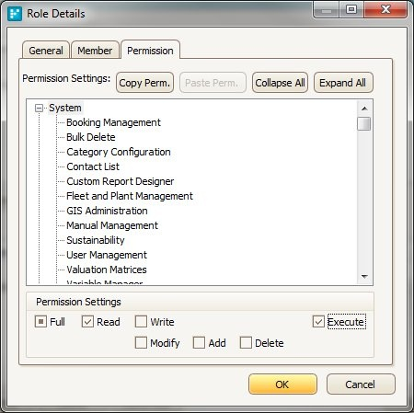414x413 pixels.
Task: Click the Expand All button
Action: click(343, 83)
